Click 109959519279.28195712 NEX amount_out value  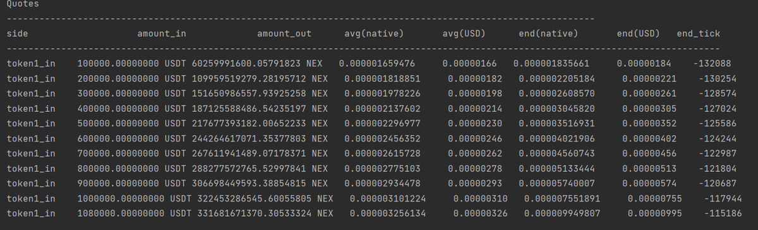click(260, 78)
